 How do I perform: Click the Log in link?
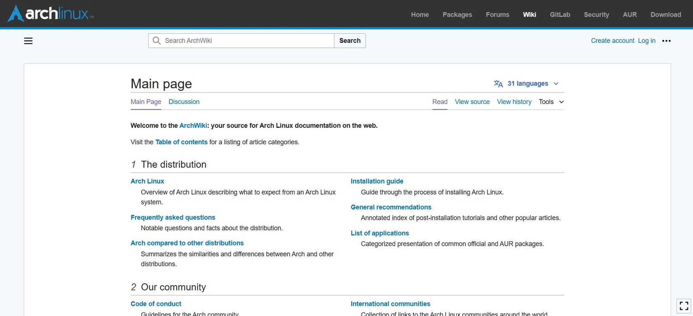tap(647, 41)
